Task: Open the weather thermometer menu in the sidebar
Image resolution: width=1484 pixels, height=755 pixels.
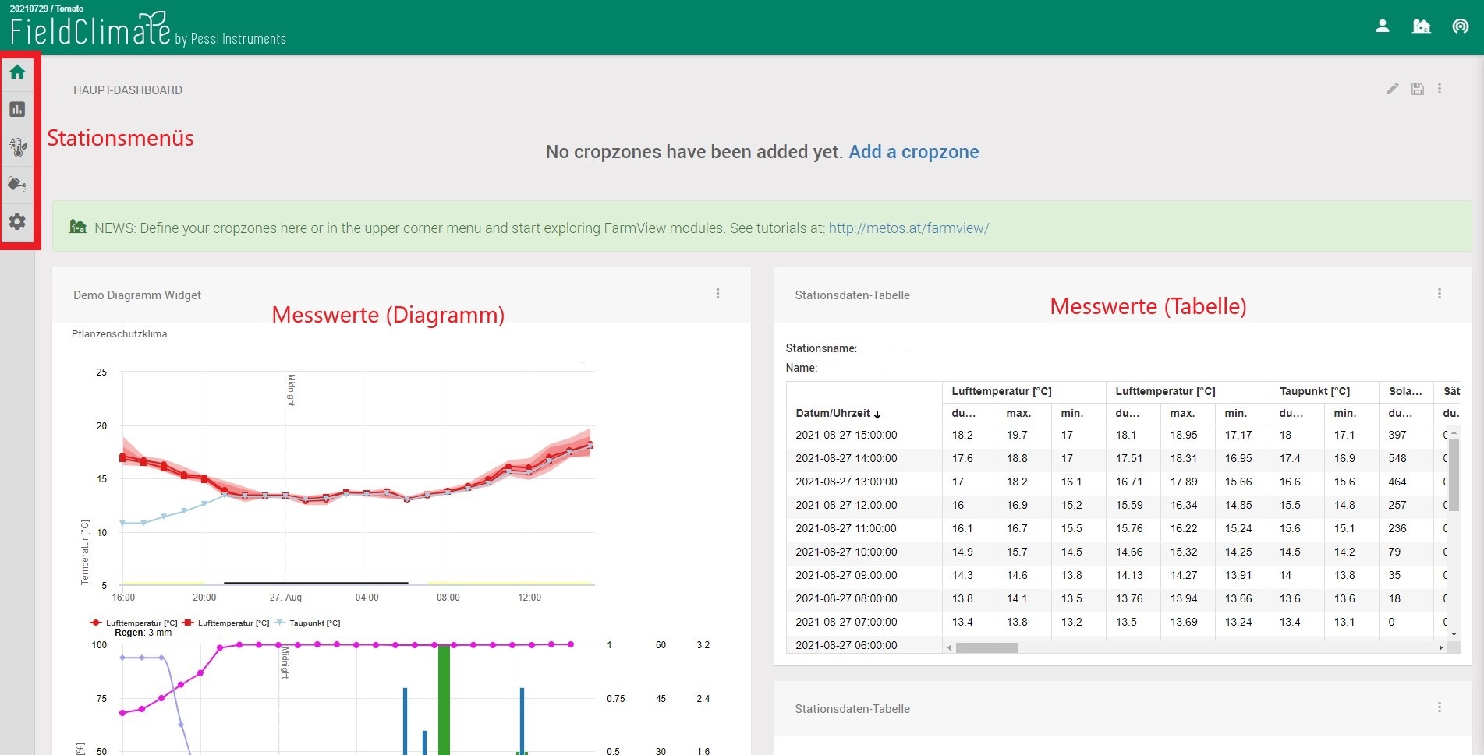Action: 17,147
